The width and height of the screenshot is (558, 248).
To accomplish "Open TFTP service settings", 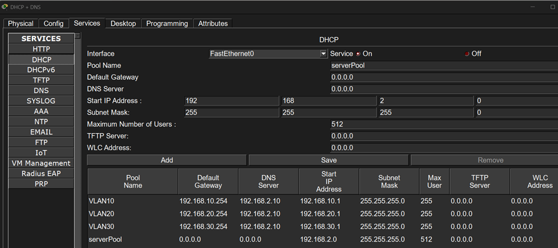I will click(41, 80).
